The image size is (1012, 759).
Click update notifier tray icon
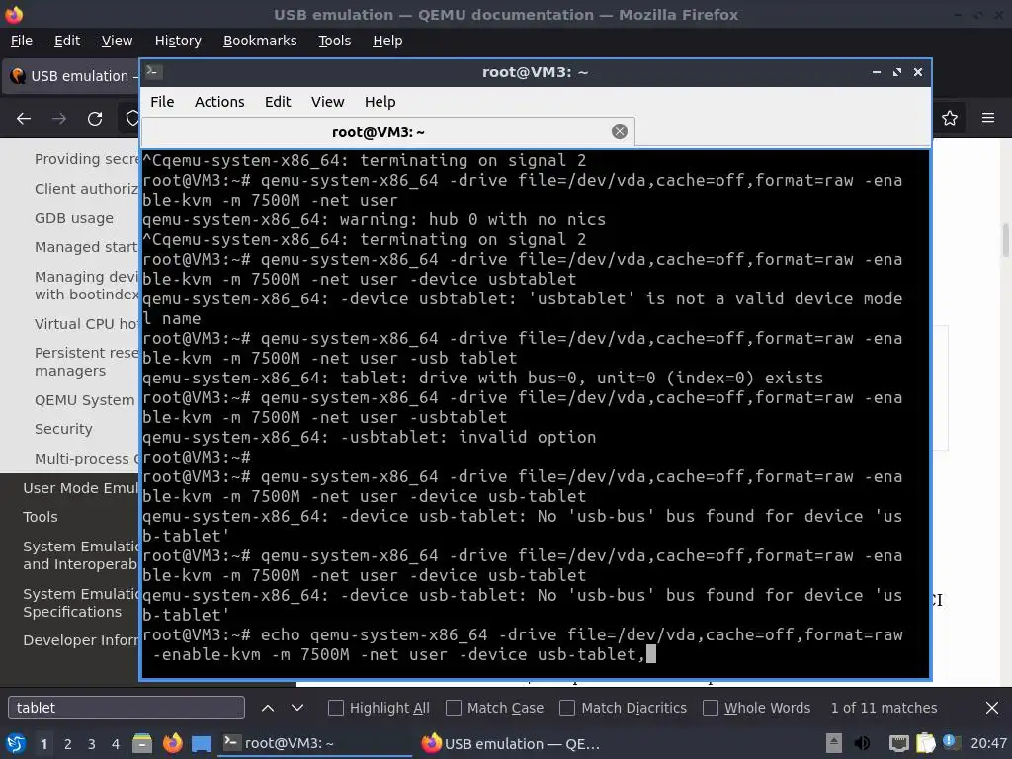tap(951, 741)
